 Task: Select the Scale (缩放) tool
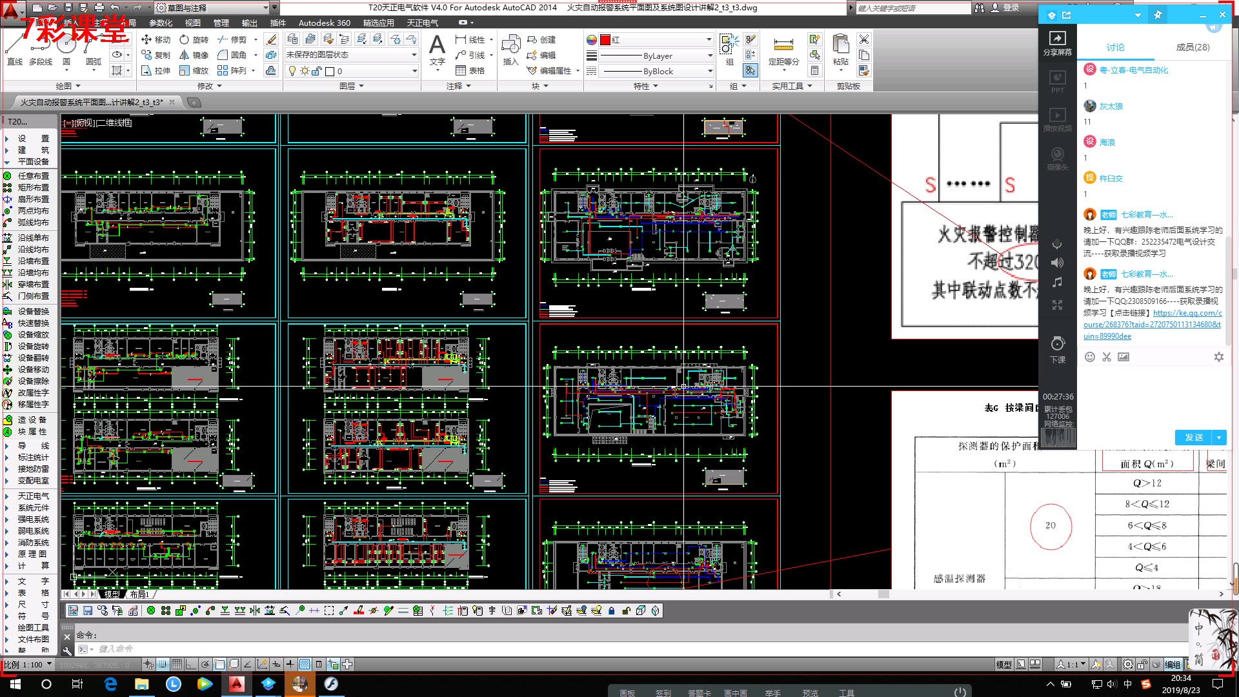[x=194, y=70]
